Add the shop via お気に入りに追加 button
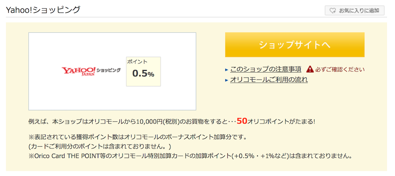The height and width of the screenshot is (176, 395). click(355, 11)
